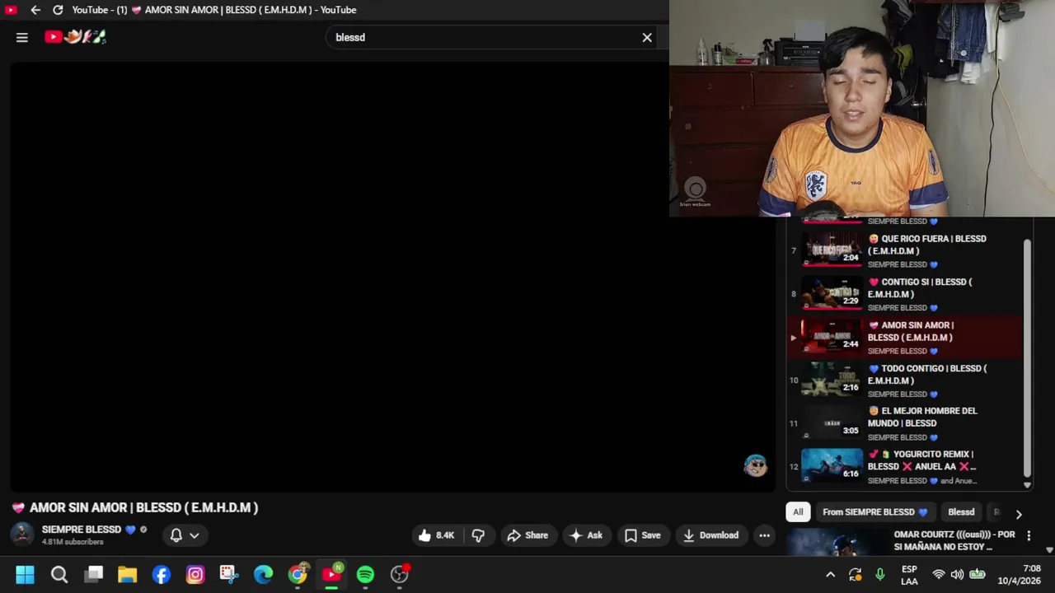Click the QUE RICO FUERA thumbnail
This screenshot has height=593, width=1055.
click(x=832, y=250)
